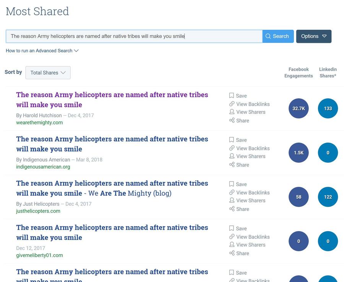Click the chevron beside Advanced Search link
This screenshot has width=344, height=282.
76,51
